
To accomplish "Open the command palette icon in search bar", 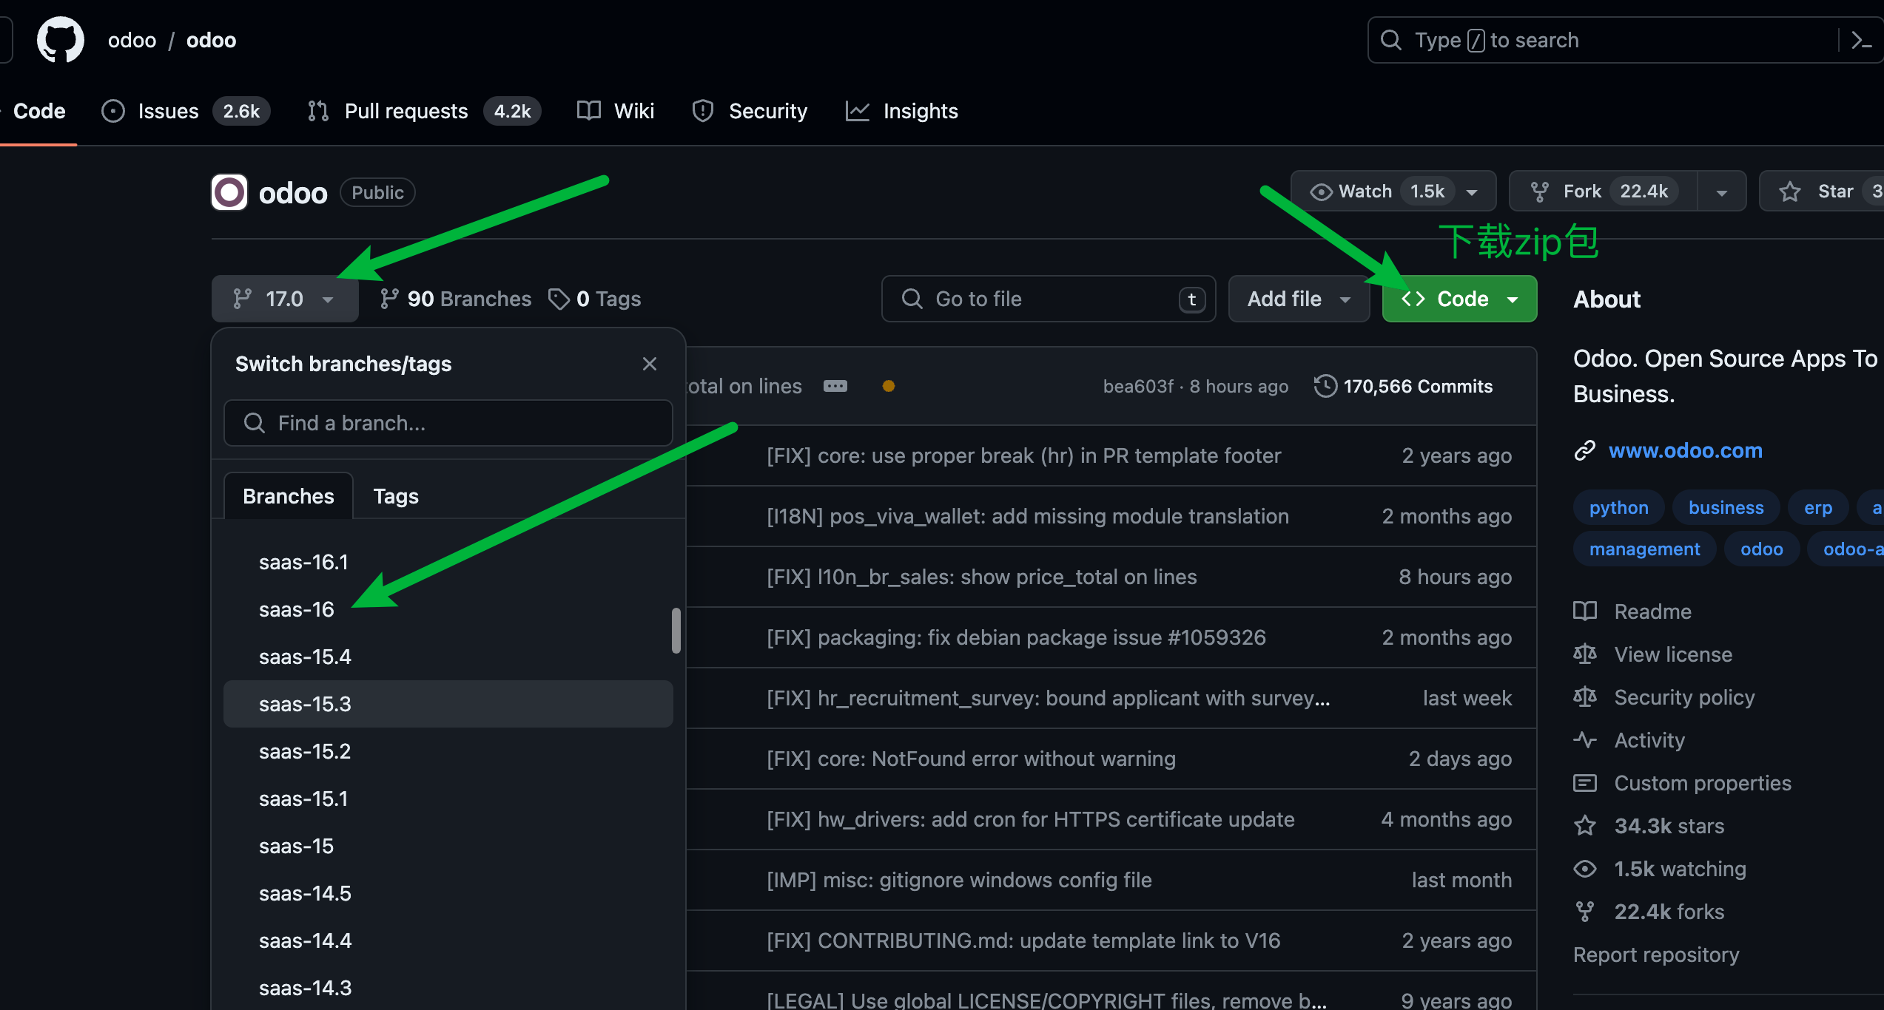I will pos(1861,40).
